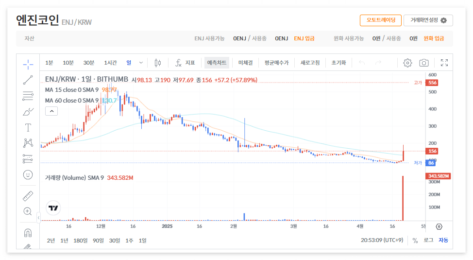The image size is (473, 260).
Task: Open the forecast and measurement tool
Action: [28, 158]
